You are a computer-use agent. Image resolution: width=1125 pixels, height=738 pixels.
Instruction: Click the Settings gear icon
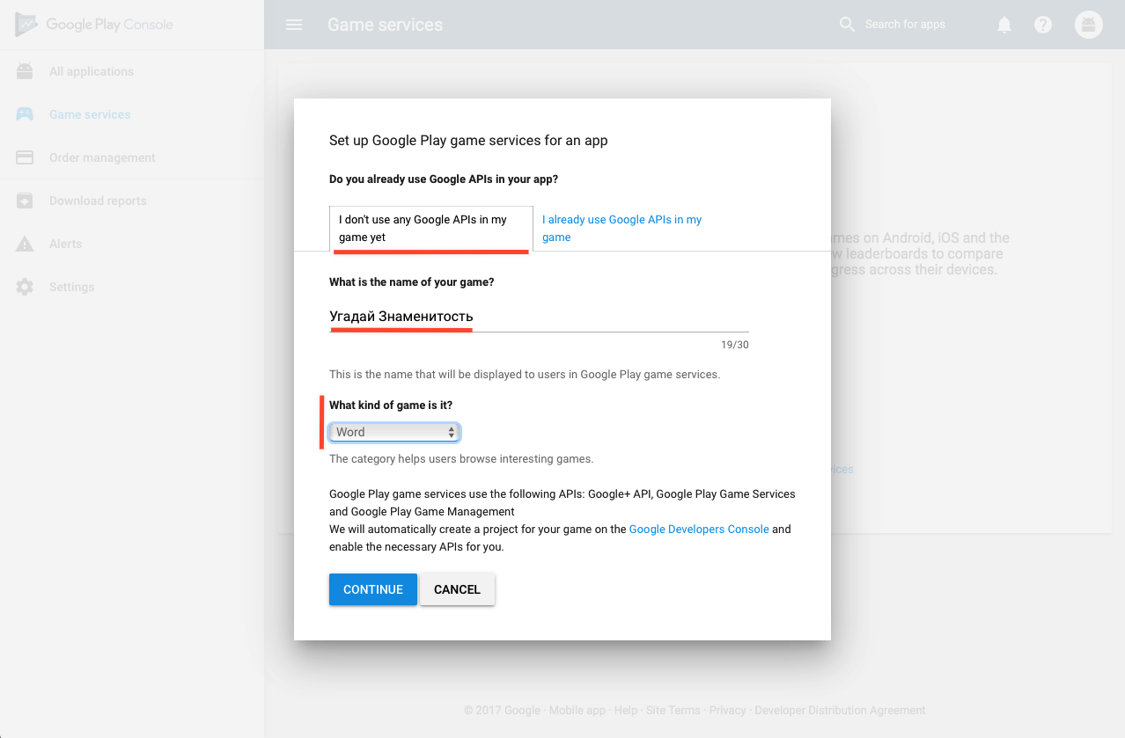[x=25, y=287]
